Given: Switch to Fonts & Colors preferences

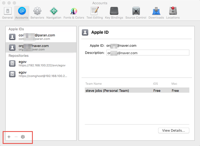Looking at the screenshot, I should point(74,13).
